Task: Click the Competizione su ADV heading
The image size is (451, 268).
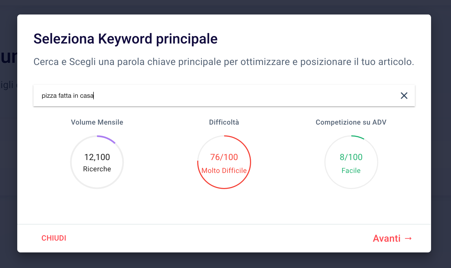Action: point(351,122)
